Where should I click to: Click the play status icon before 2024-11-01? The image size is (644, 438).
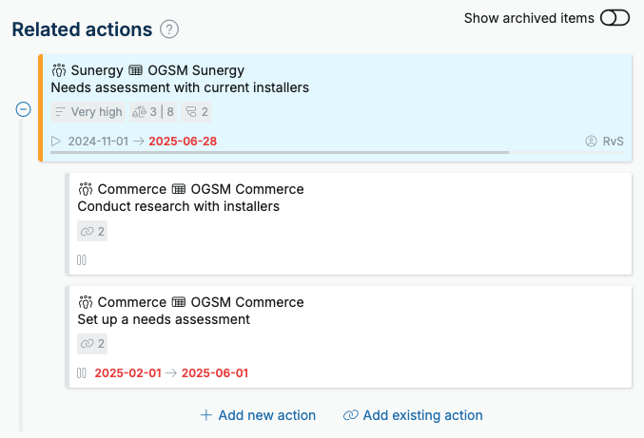click(56, 142)
